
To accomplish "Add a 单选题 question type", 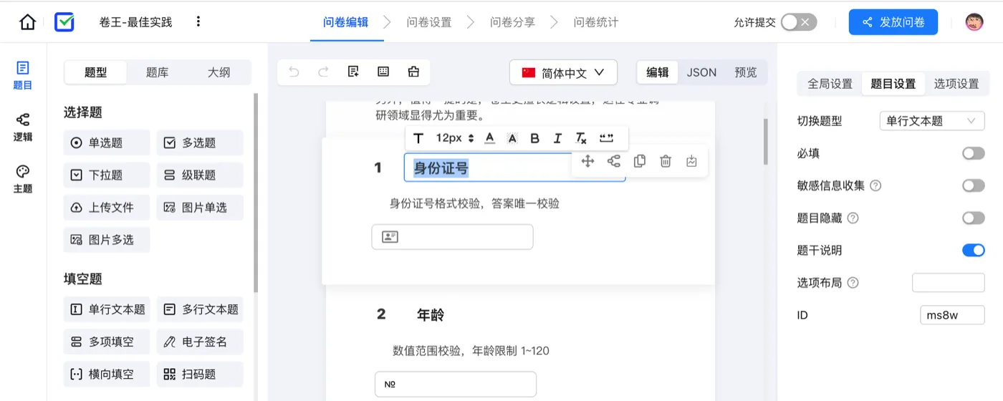I will point(107,142).
